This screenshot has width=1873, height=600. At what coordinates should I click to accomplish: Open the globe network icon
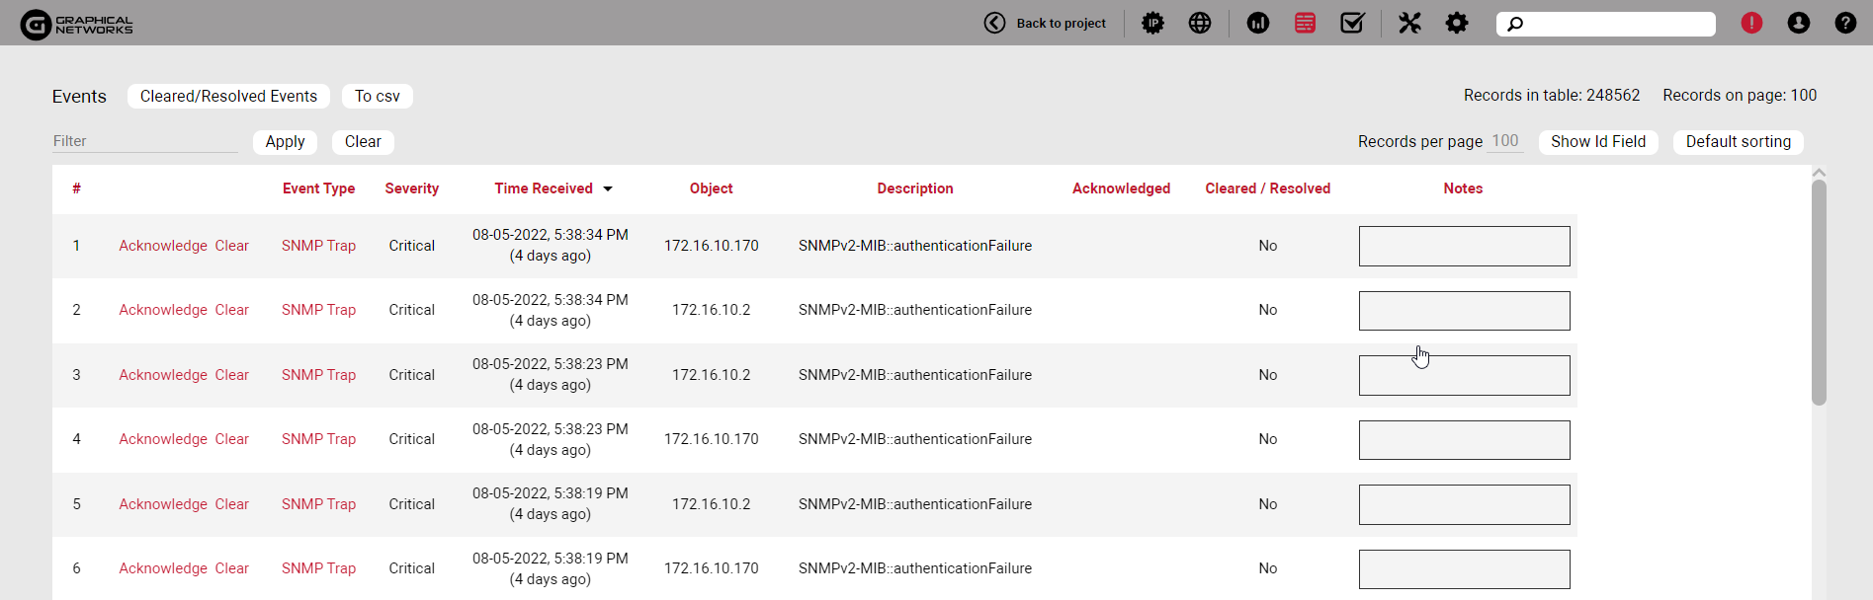1200,23
